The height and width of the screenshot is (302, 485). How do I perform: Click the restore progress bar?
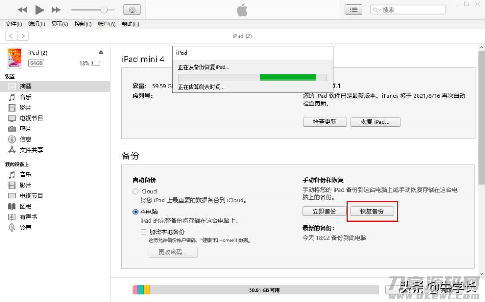tap(252, 77)
